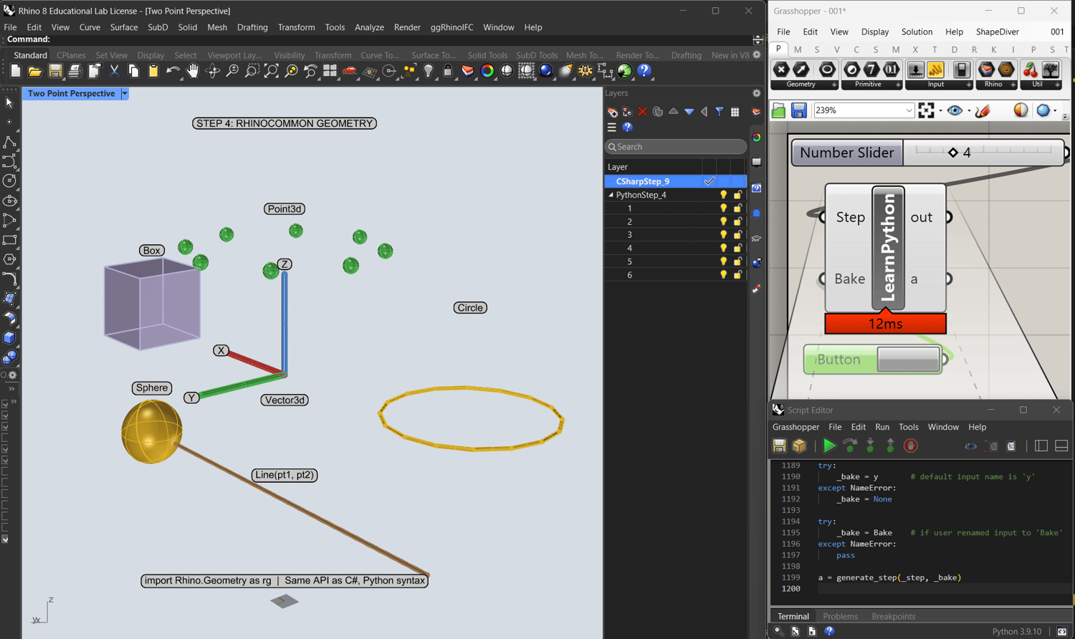The width and height of the screenshot is (1075, 639).
Task: Toggle the lock on layer 3
Action: 737,235
